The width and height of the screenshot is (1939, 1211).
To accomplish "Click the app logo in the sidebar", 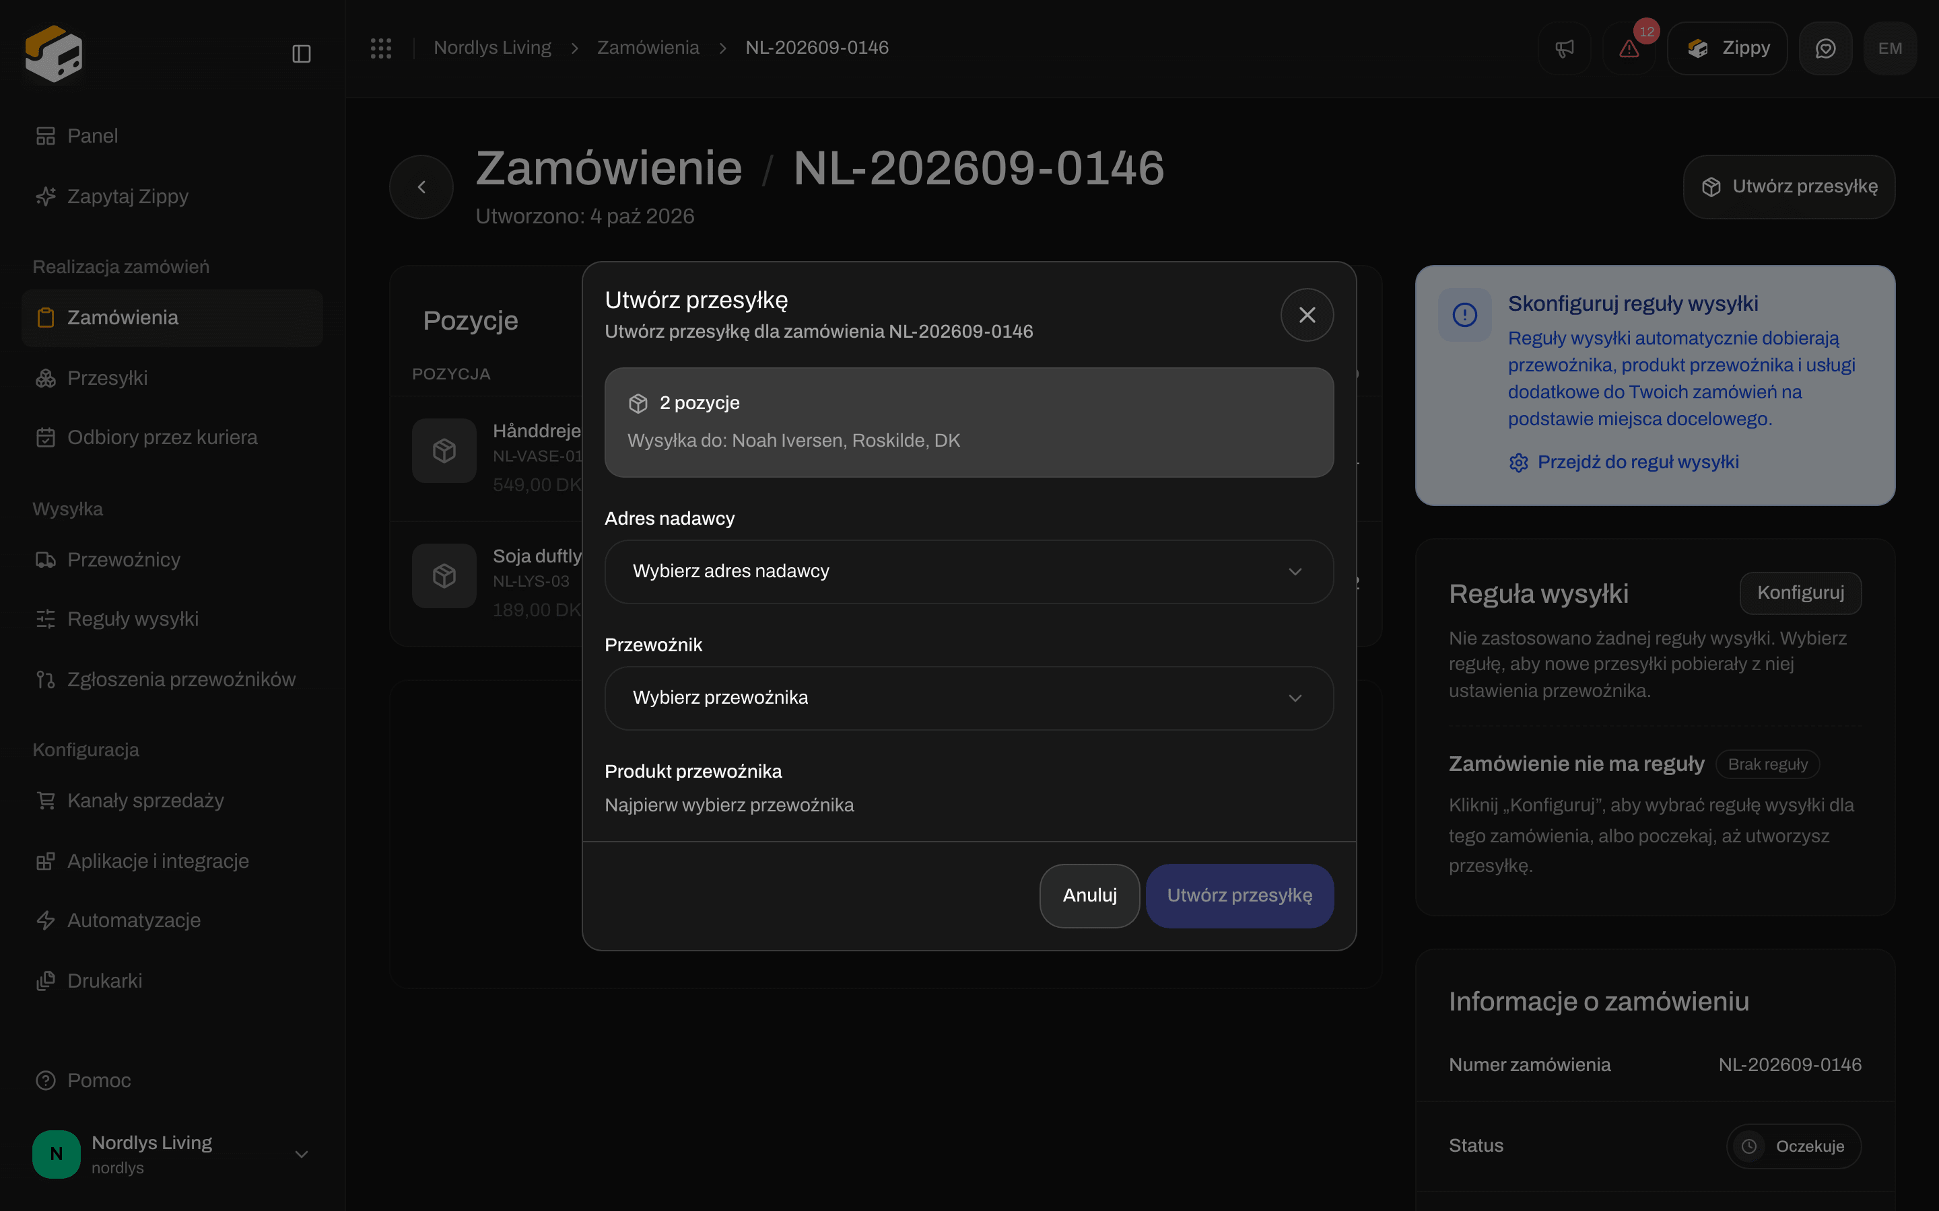I will coord(54,54).
